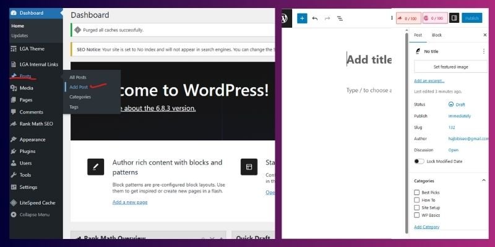
Task: Click 'Last edited 3 minutes ago.' text
Action: tap(438, 91)
